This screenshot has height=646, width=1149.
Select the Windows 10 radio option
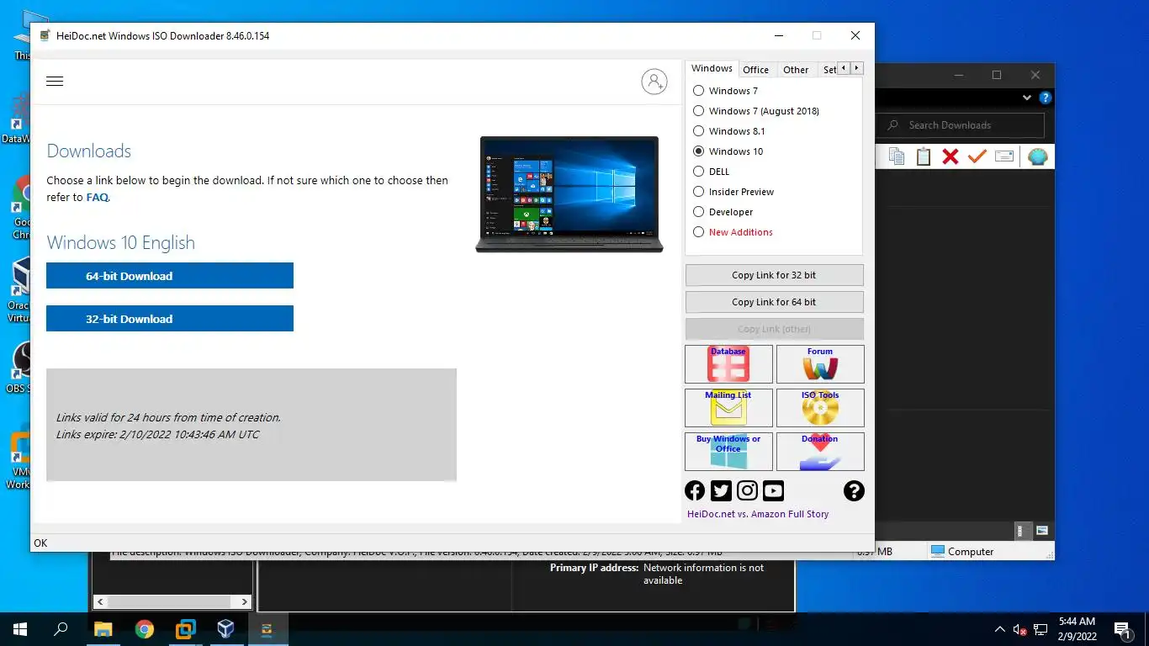pos(728,151)
